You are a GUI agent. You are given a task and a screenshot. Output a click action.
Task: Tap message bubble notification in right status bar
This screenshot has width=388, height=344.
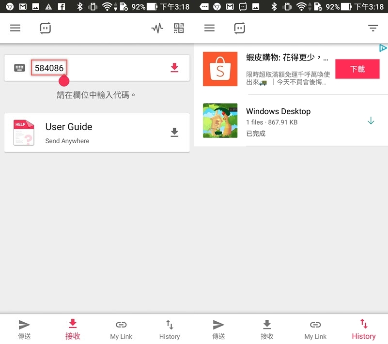click(x=204, y=7)
